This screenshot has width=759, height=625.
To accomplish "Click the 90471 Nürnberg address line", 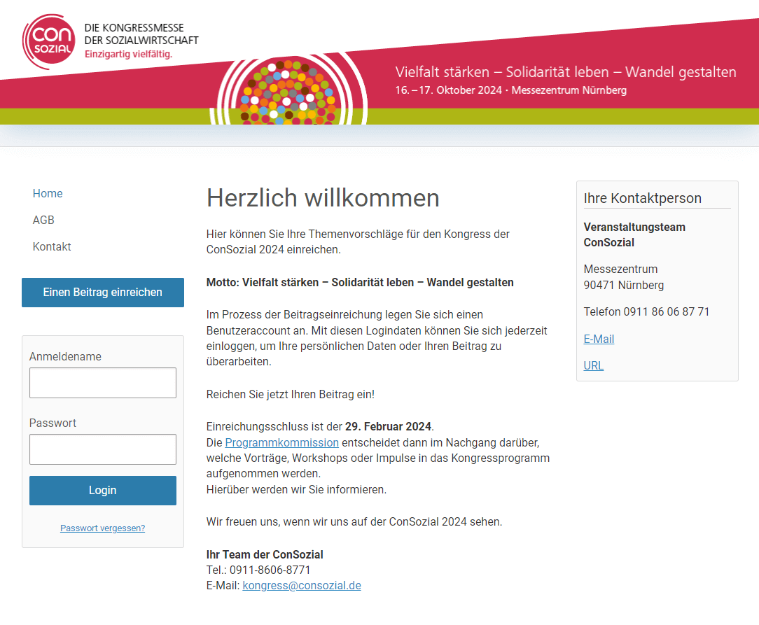I will click(623, 286).
